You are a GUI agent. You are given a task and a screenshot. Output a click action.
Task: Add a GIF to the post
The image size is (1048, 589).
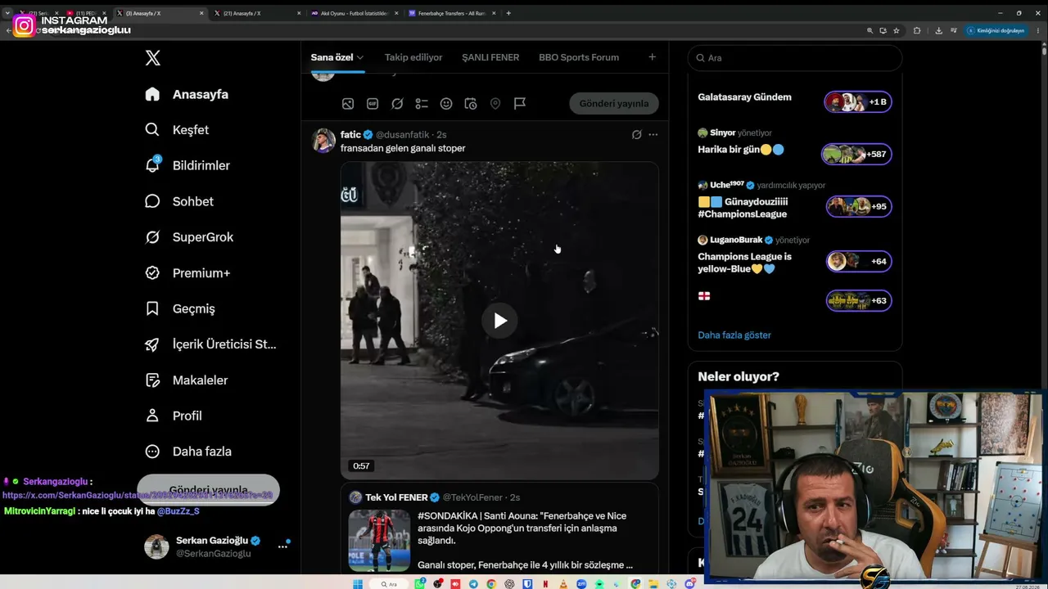pyautogui.click(x=373, y=104)
